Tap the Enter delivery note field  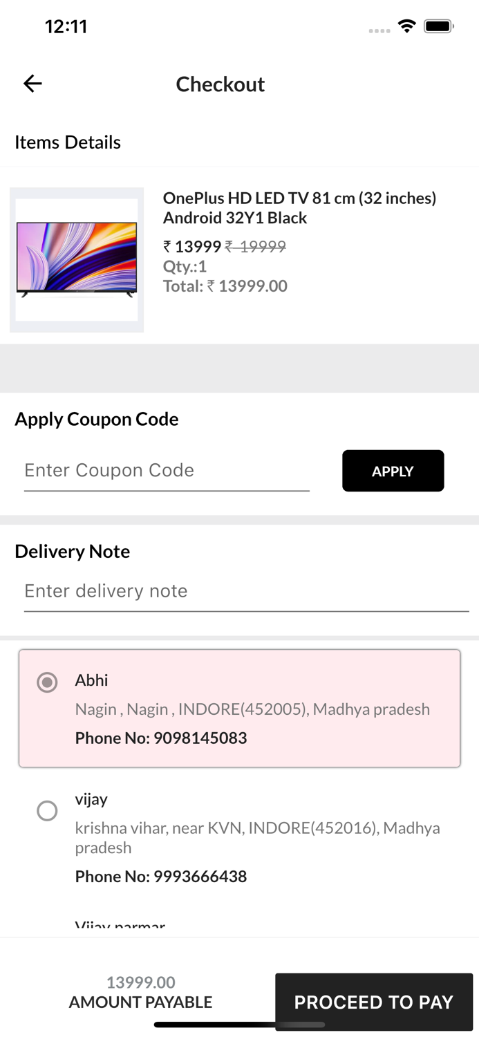pyautogui.click(x=245, y=592)
